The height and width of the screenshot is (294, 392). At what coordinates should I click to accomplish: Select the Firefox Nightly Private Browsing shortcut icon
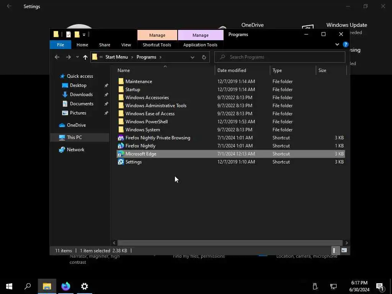pos(121,137)
